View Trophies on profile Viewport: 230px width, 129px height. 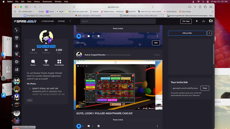(x=46, y=63)
